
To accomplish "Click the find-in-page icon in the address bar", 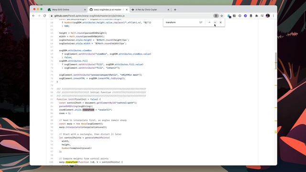I will (216, 16).
